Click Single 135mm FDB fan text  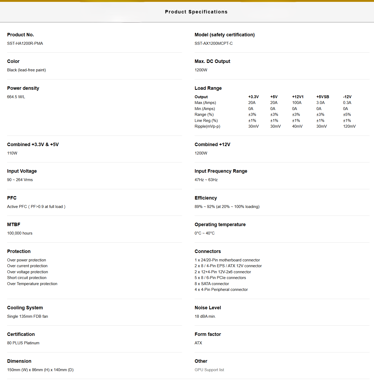28,316
